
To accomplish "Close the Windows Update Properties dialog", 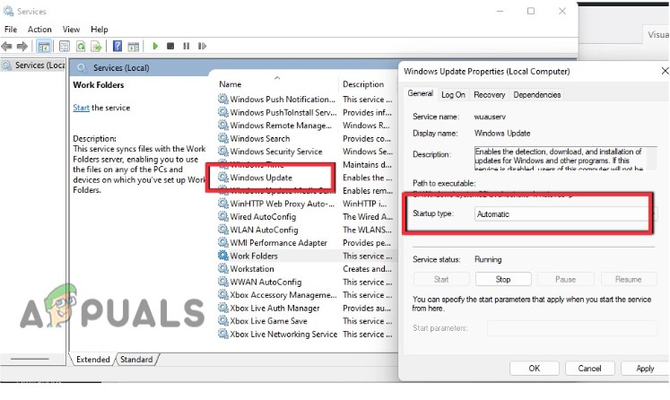I will pos(665,71).
